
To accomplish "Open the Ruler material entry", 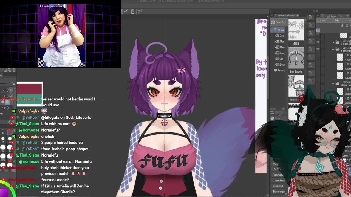I will coord(275,164).
